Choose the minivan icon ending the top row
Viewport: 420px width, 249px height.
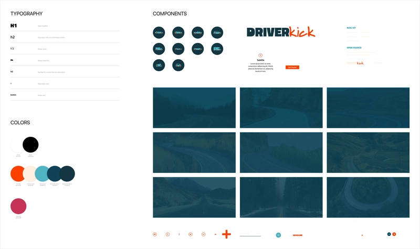[217, 33]
